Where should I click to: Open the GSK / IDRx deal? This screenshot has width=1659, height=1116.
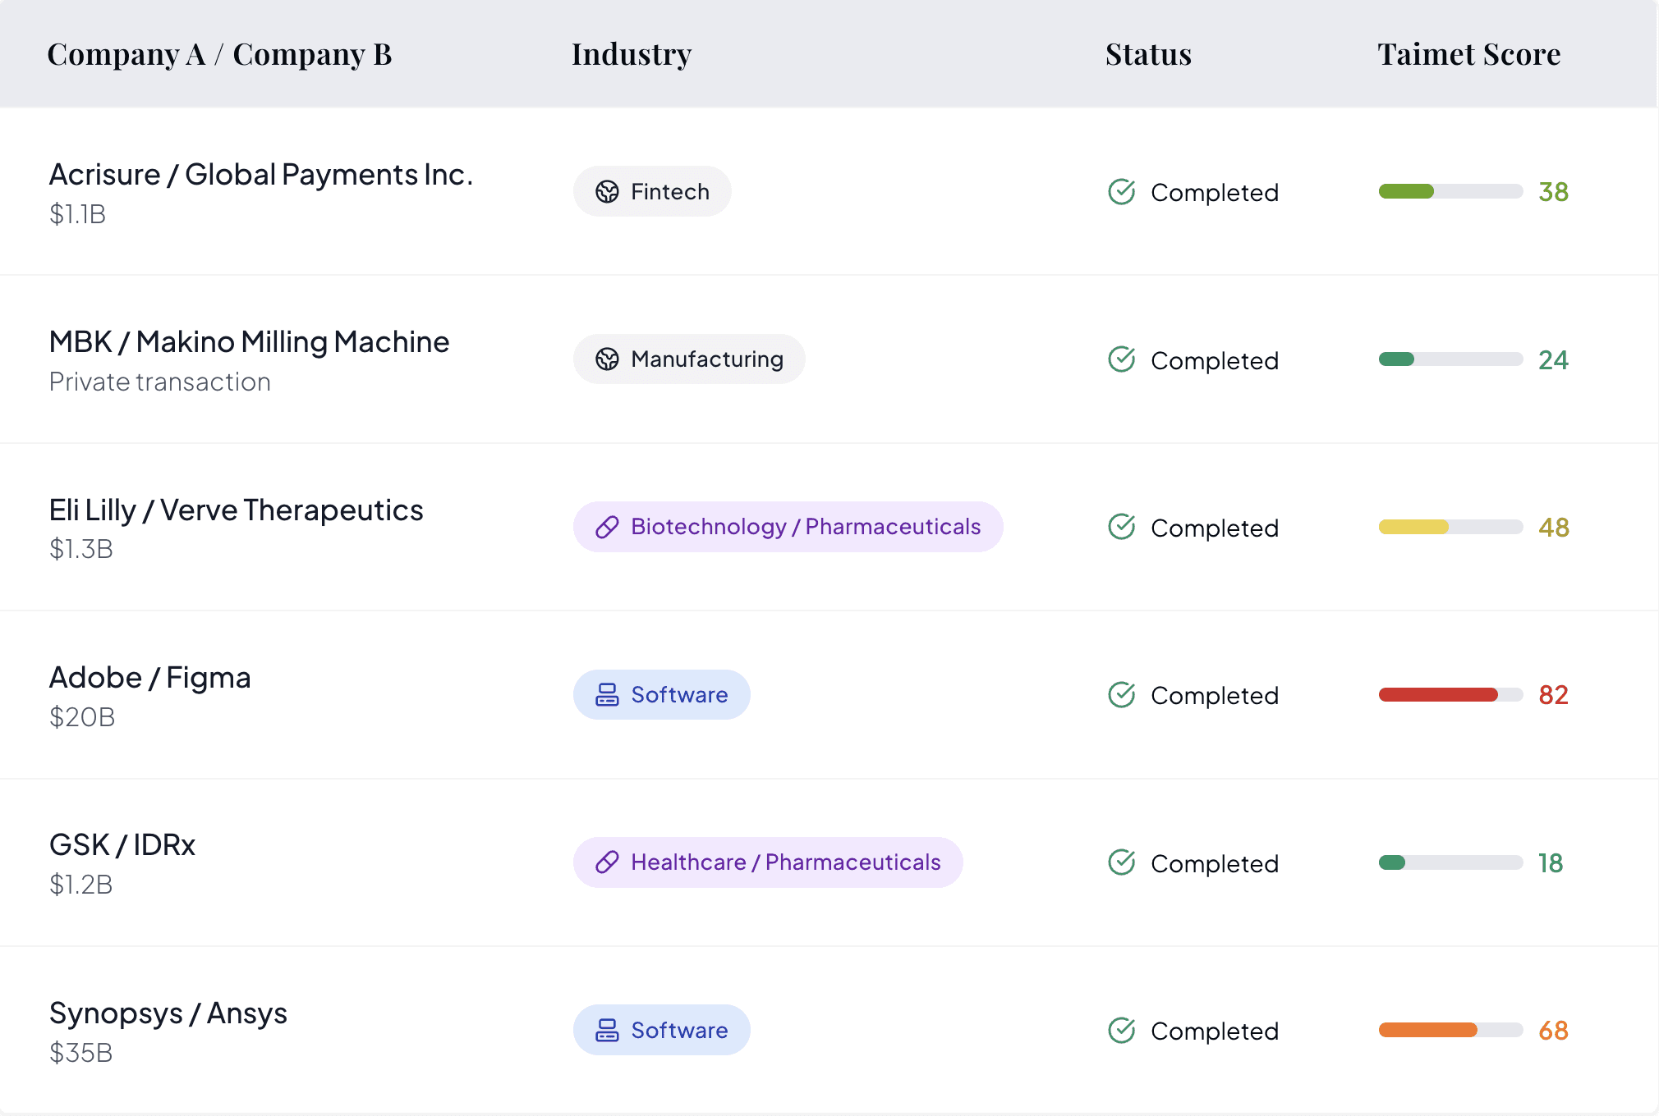(122, 845)
